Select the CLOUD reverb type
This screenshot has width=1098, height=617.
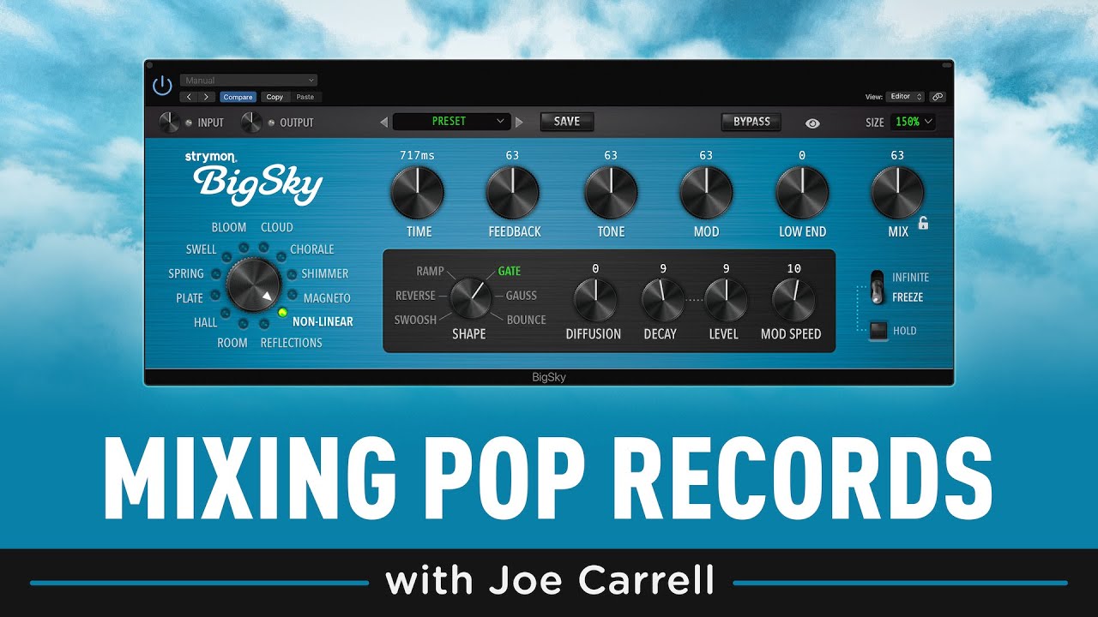277,227
